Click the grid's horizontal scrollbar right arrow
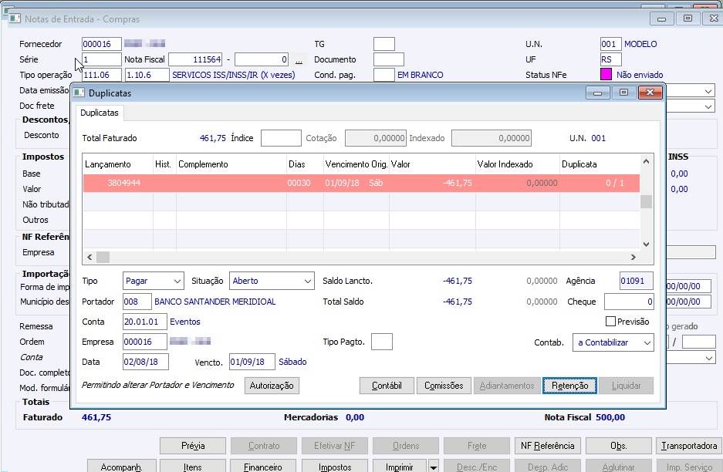723x472 pixels. [x=634, y=257]
